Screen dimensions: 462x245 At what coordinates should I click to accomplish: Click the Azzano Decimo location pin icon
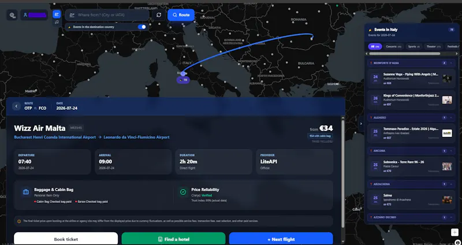tap(371, 217)
